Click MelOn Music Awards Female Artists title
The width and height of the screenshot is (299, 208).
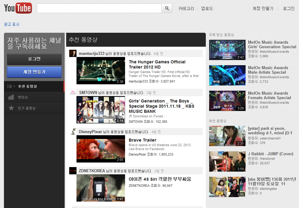pyautogui.click(x=270, y=96)
